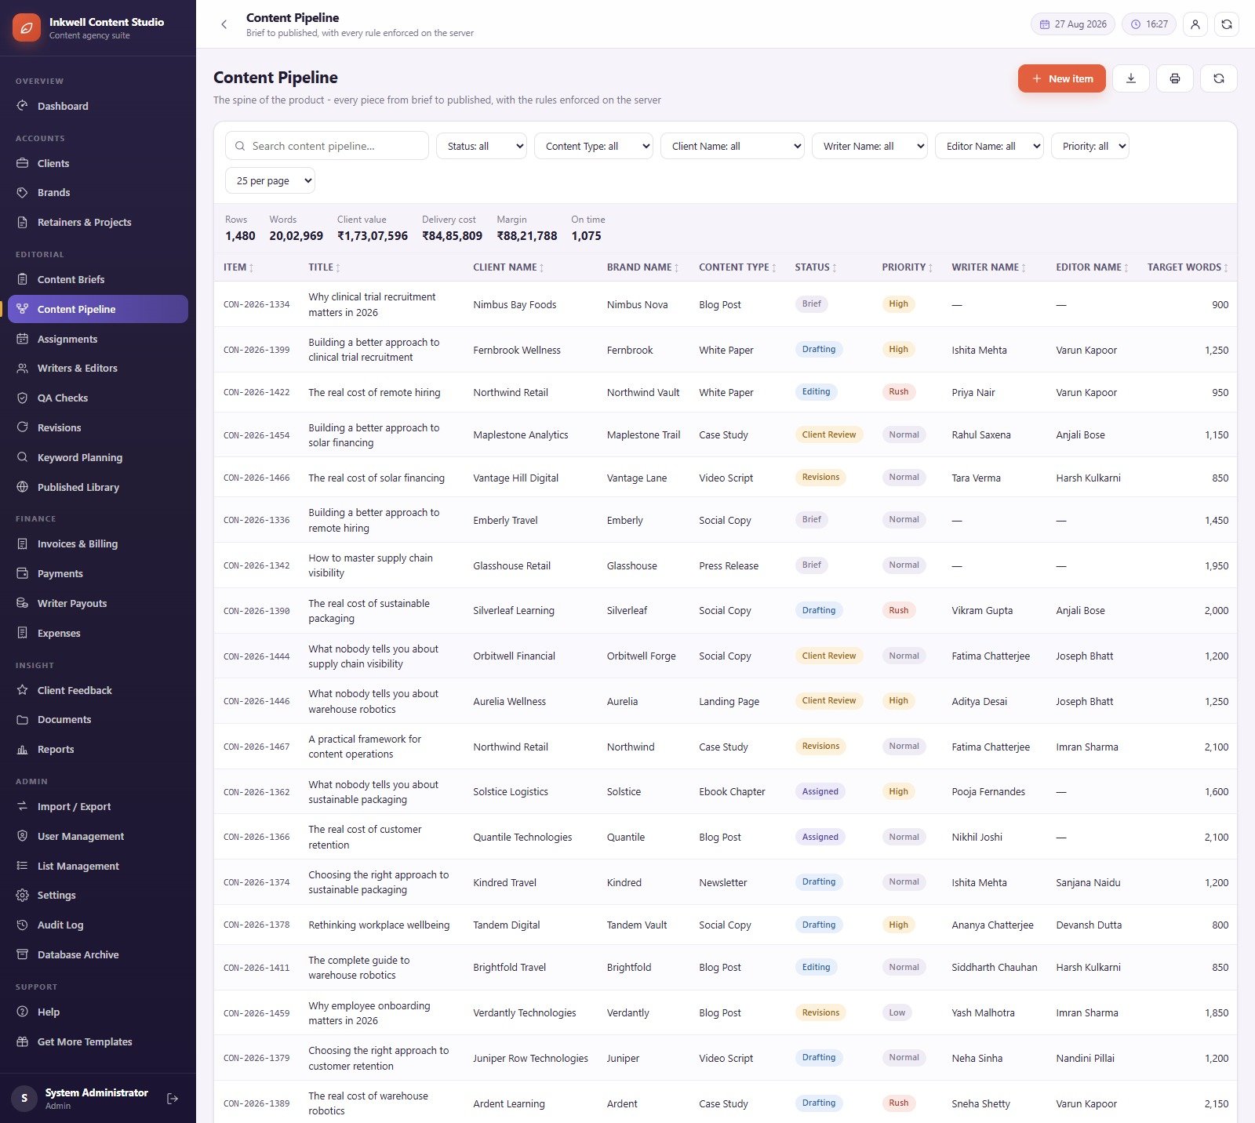Open the Status filter dropdown
The width and height of the screenshot is (1255, 1123).
[x=482, y=146]
